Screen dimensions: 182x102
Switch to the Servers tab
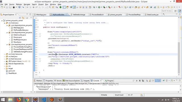point(58,80)
